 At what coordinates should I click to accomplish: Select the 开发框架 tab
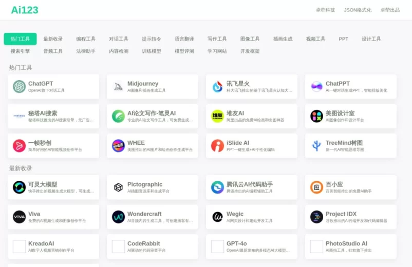(x=250, y=51)
